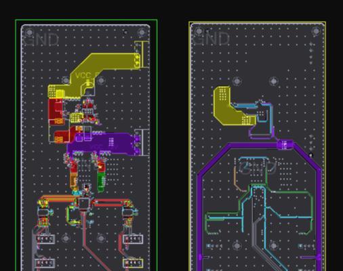Select the top-right connector outline on left board
The width and height of the screenshot is (343, 271).
142,54
